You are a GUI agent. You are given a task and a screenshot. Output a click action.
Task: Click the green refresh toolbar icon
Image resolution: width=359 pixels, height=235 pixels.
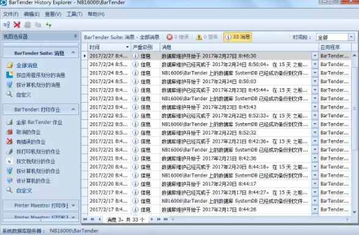point(48,24)
